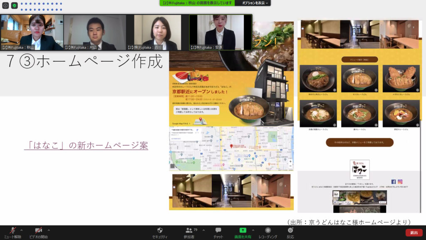426x240 pixels.
Task: Open the vegetable curry udon photo
Action: click(x=401, y=113)
